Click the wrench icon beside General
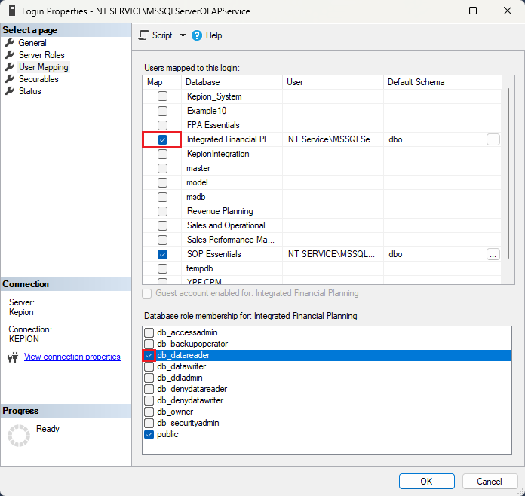 tap(10, 42)
